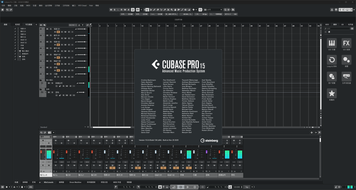Open the track search magnifier in track list
The image size is (356, 190).
click(87, 25)
